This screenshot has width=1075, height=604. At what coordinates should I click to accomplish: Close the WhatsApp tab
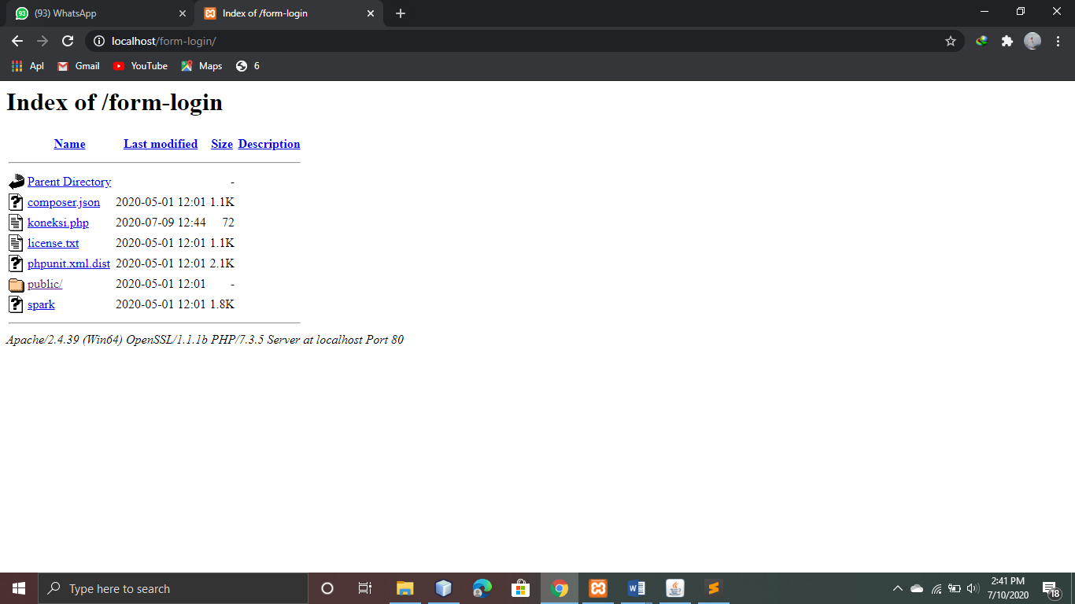point(183,13)
